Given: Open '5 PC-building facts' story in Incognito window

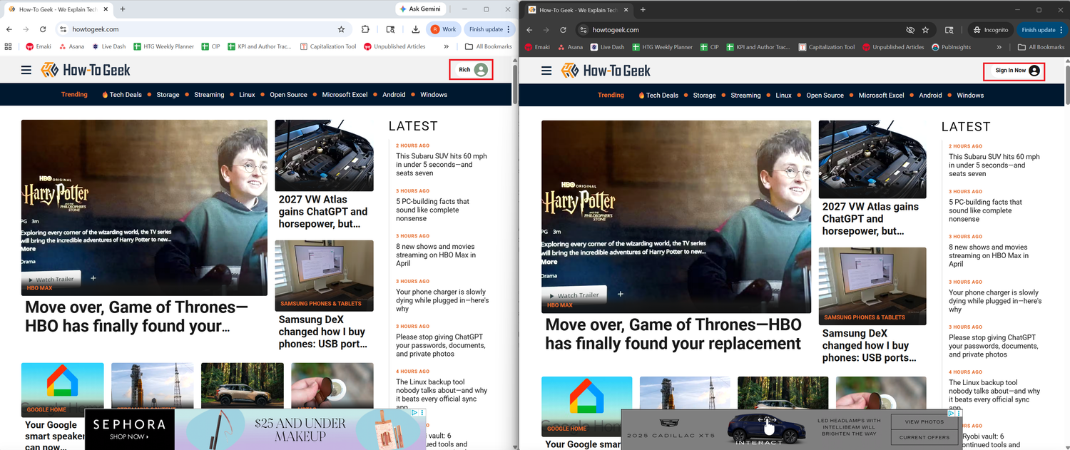Looking at the screenshot, I should coord(985,210).
